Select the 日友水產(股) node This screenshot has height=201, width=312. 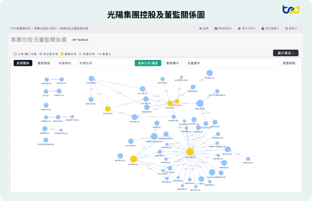click(143, 89)
